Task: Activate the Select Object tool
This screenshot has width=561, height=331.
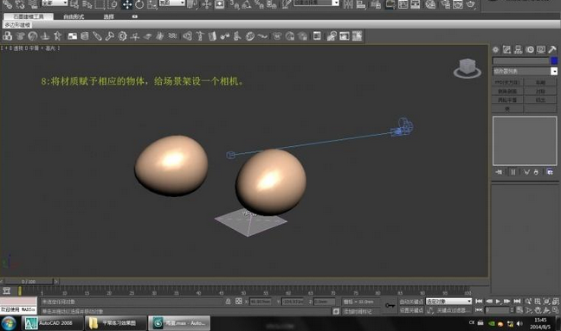Action: (x=74, y=4)
